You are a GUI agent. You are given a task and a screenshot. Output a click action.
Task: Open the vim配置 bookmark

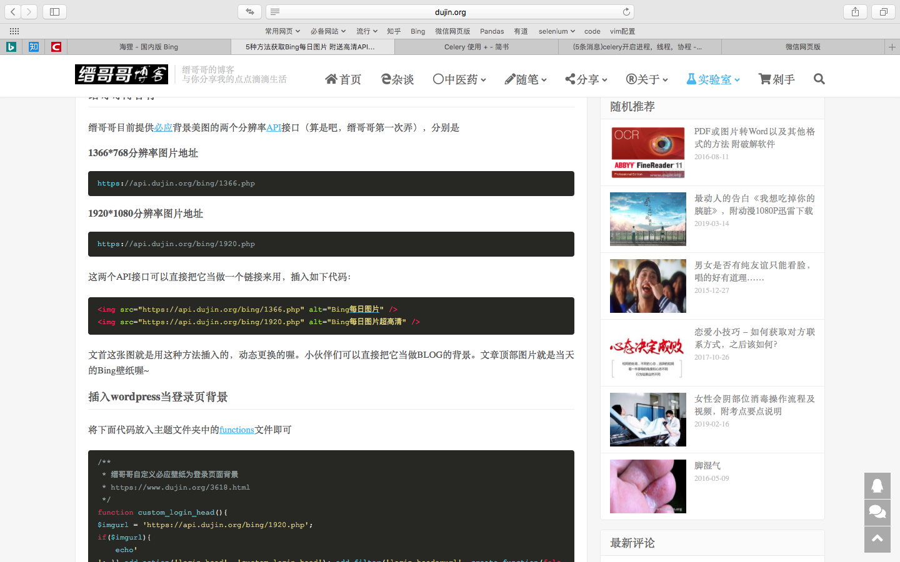(x=622, y=31)
